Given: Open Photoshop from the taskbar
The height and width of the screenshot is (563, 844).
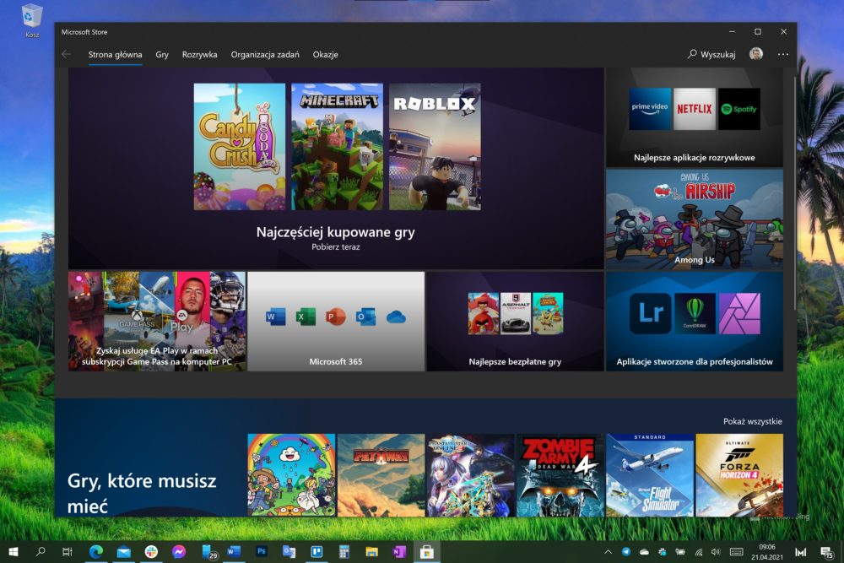Looking at the screenshot, I should click(261, 551).
